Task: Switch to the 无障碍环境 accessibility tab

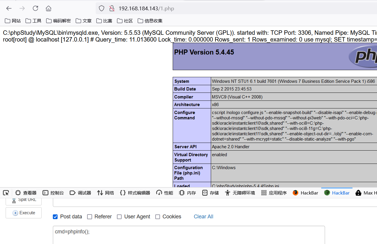Action: pos(240,193)
